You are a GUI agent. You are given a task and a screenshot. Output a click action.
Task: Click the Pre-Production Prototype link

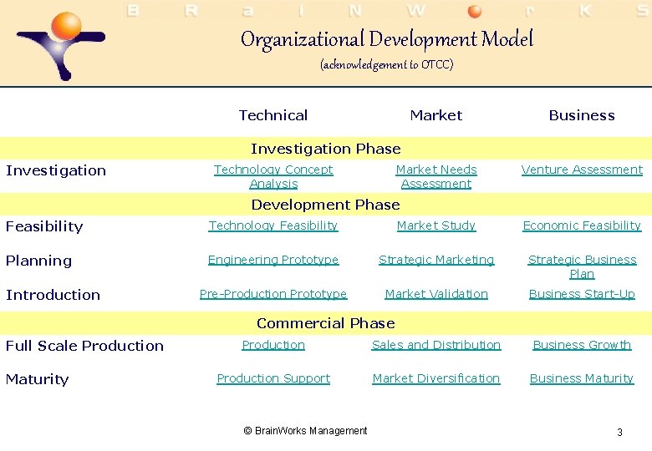tap(273, 294)
